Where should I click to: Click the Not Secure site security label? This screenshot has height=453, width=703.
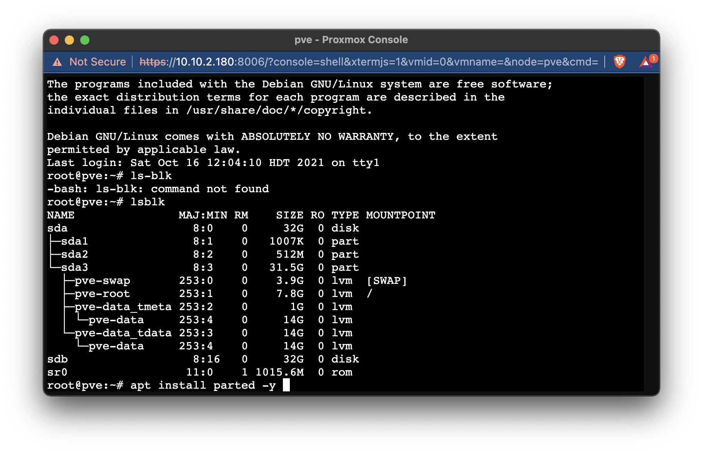coord(98,62)
